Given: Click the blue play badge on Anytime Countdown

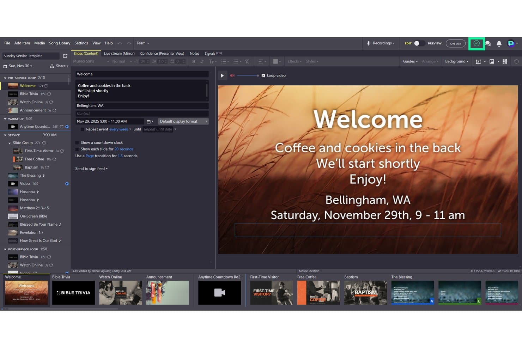Looking at the screenshot, I should tap(67, 127).
